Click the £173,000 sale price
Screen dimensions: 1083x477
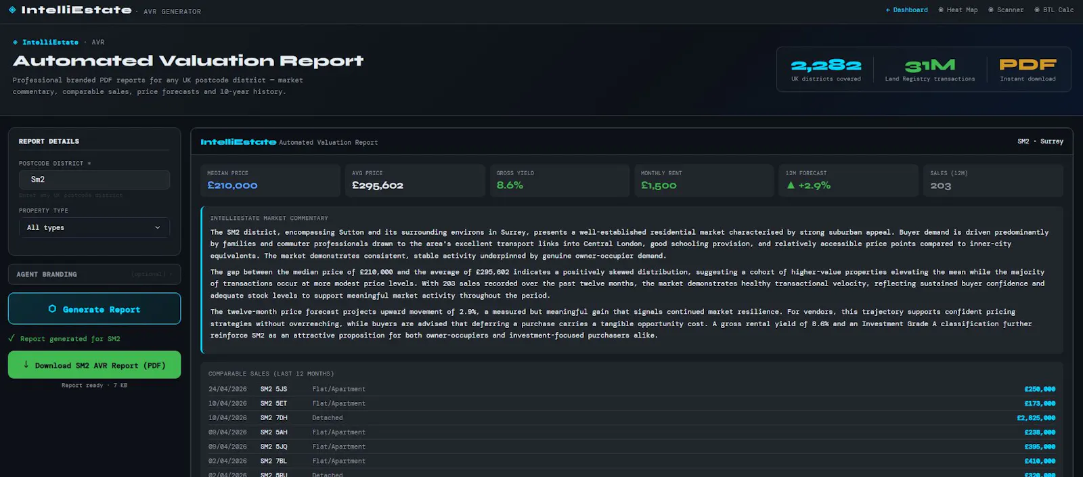pyautogui.click(x=1040, y=403)
